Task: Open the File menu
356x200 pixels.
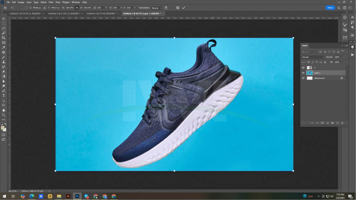Action: [8, 2]
